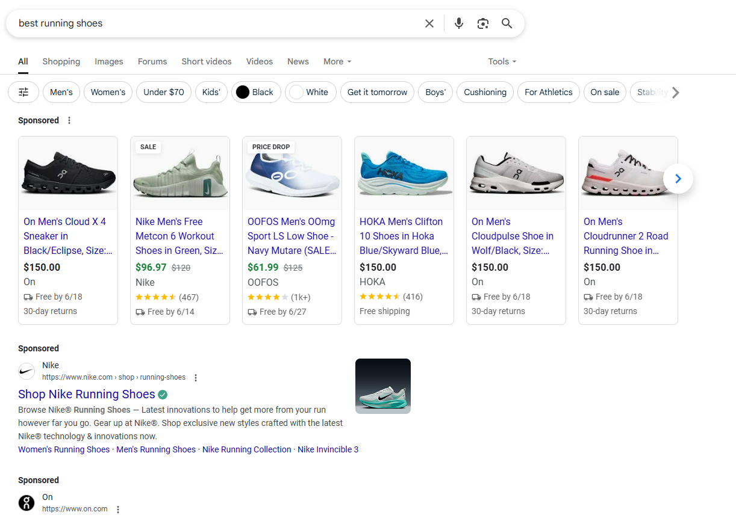This screenshot has height=518, width=736.
Task: Click the navy OOFOS shoe image
Action: [x=292, y=173]
